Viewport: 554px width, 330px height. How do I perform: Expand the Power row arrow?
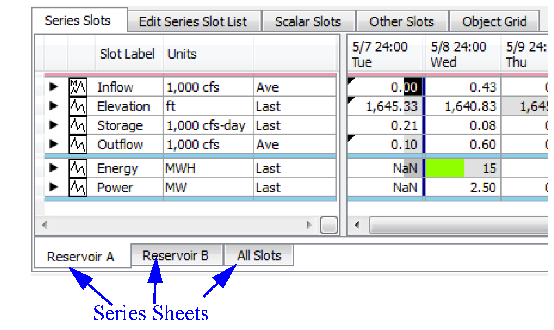[54, 188]
